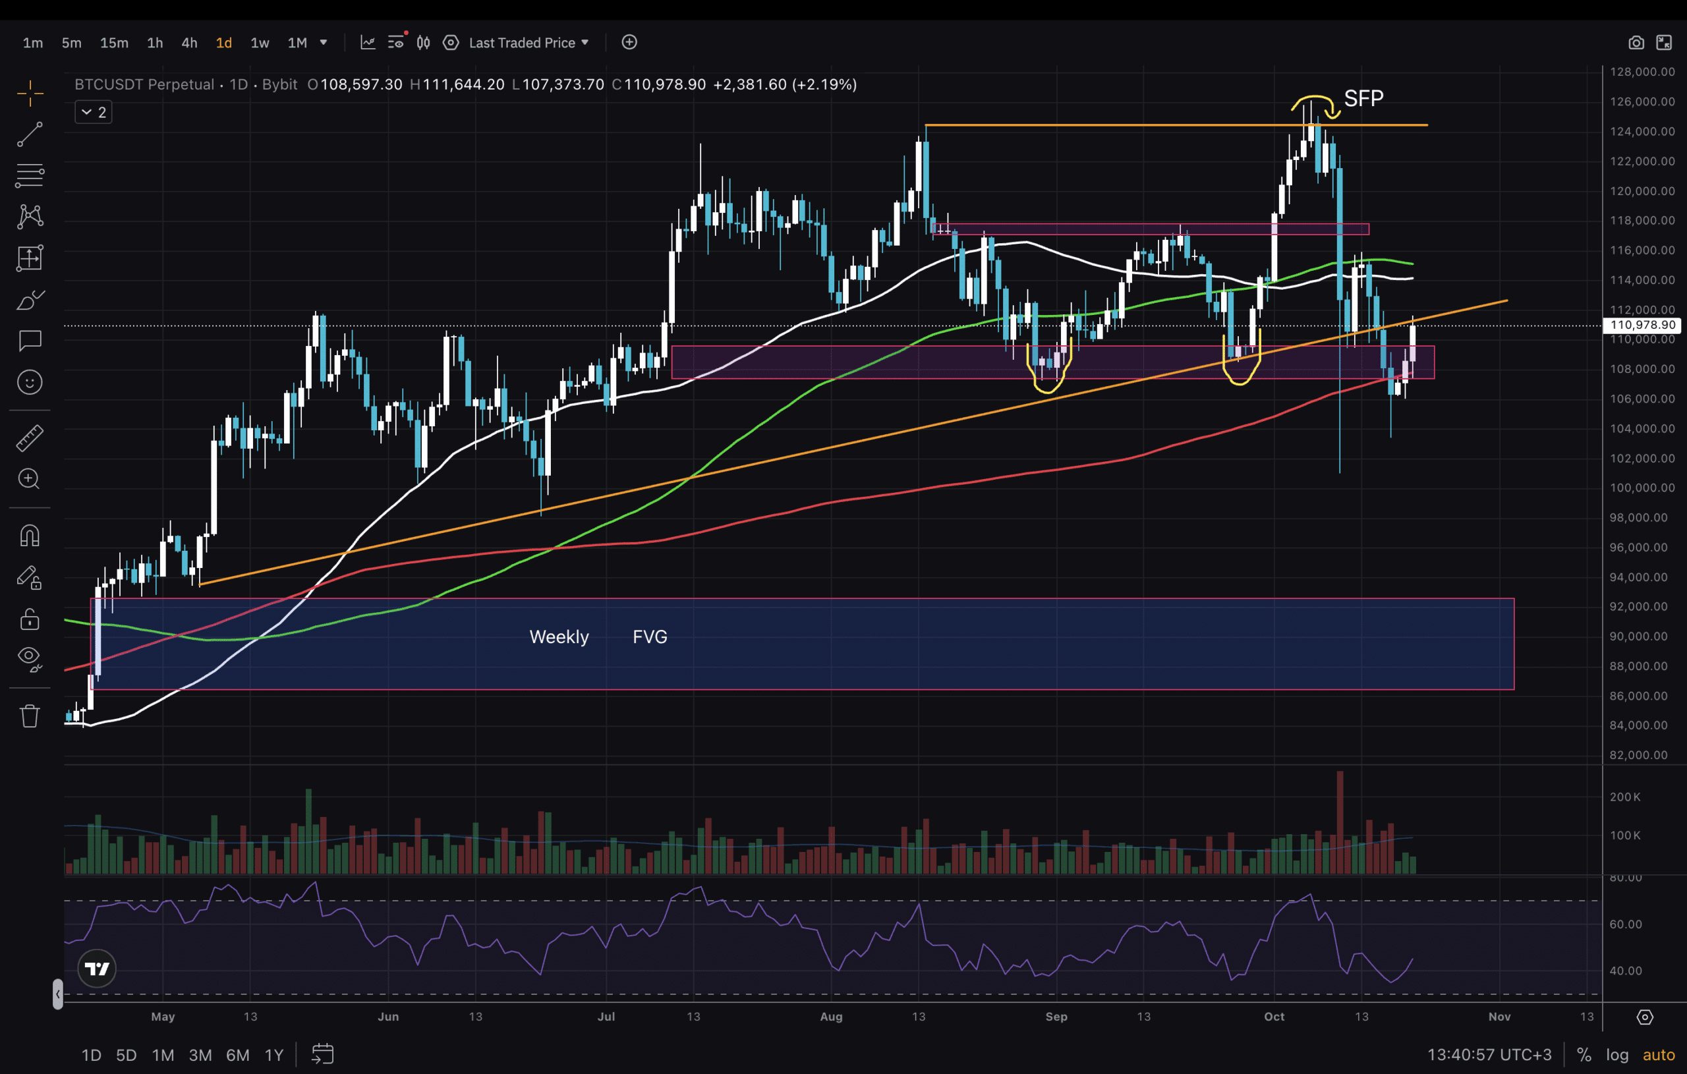
Task: Pick the ruler measure tool
Action: click(30, 439)
